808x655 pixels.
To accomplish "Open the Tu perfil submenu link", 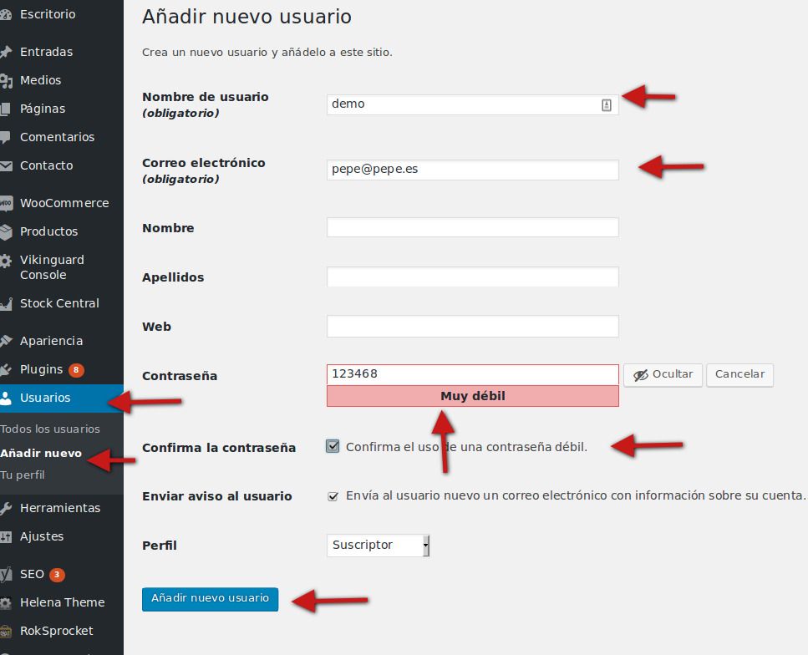I will (23, 475).
